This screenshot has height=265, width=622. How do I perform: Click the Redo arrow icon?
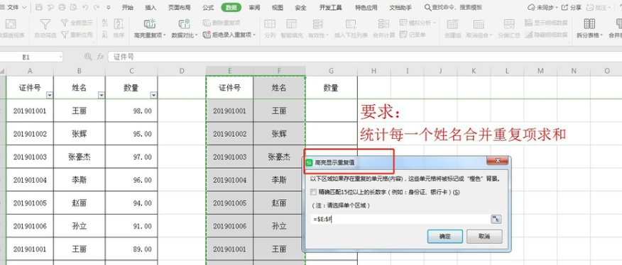pos(97,7)
